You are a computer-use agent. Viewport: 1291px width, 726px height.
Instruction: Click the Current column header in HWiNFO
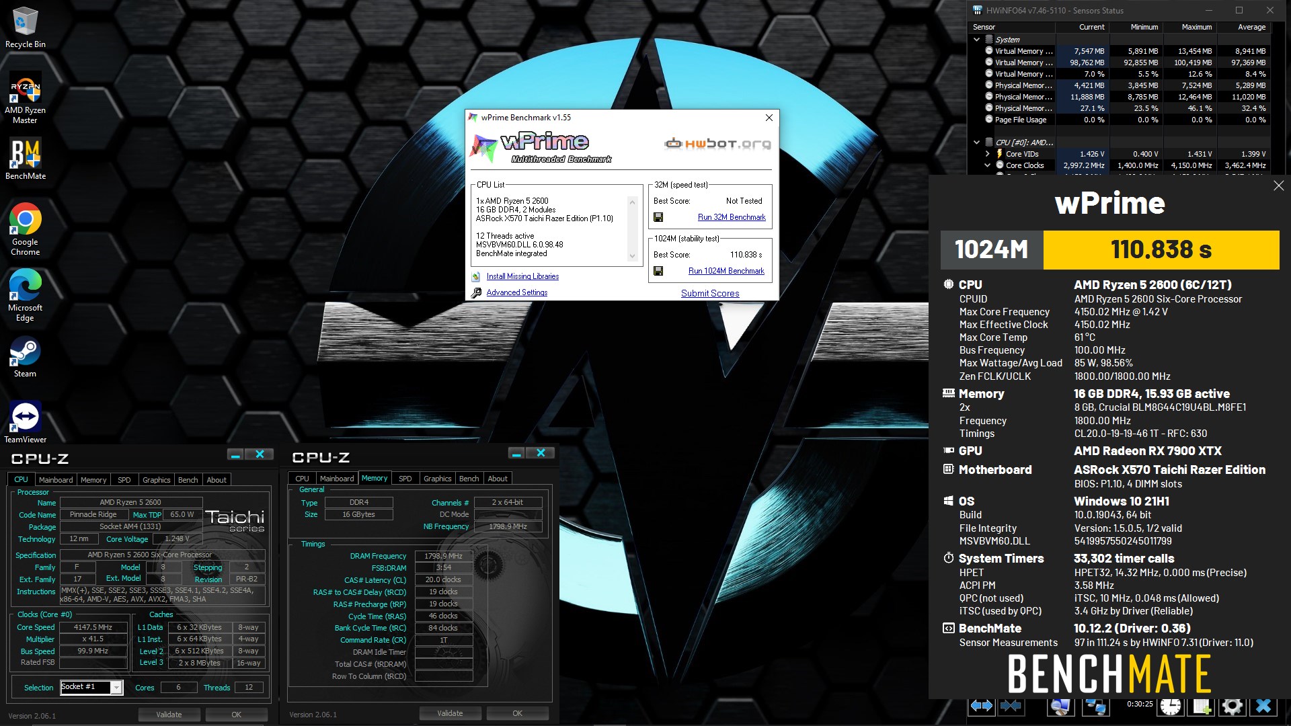(x=1083, y=27)
